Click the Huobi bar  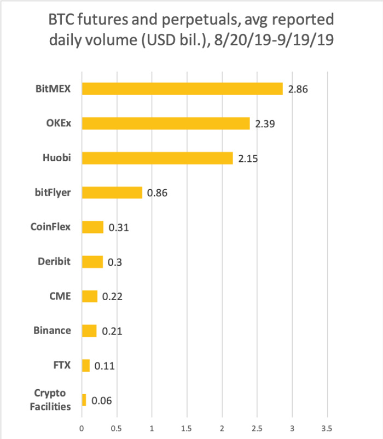[x=158, y=158]
